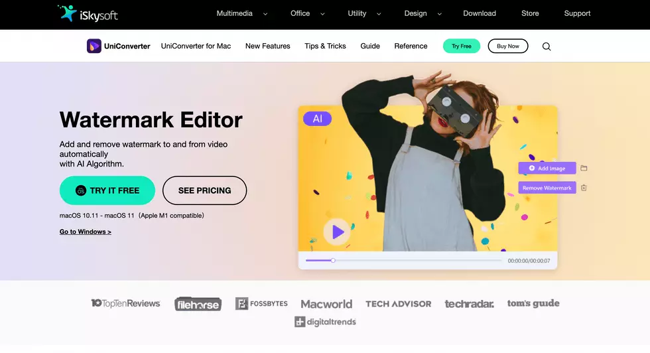The height and width of the screenshot is (353, 650).
Task: Open the Support page
Action: point(577,13)
